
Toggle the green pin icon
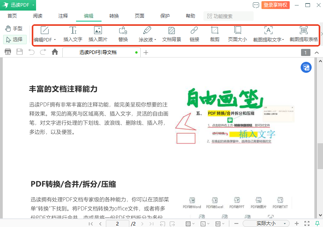pyautogui.click(x=317, y=224)
